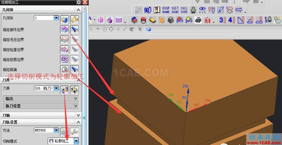Image resolution: width=282 pixels, height=145 pixels.
Task: Create new tool icon next to 刀具
Action: point(64,90)
